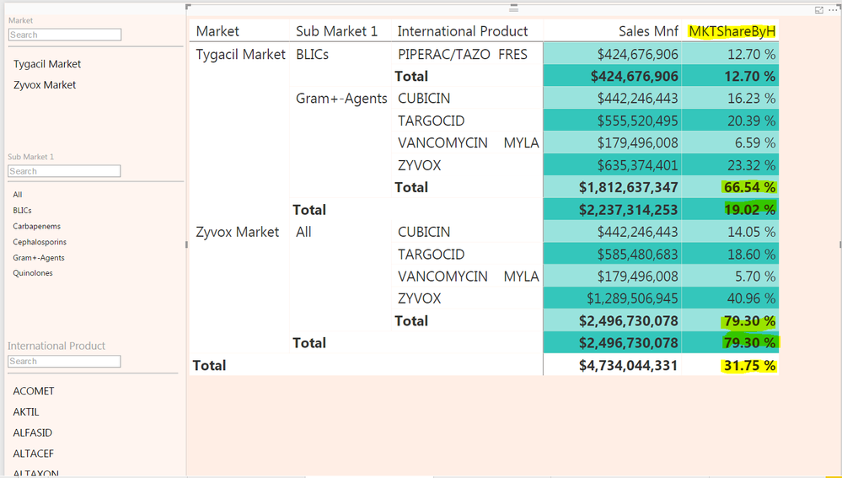Select Tygacil Market in Market slicer
Screen dimensions: 842x478
point(47,64)
